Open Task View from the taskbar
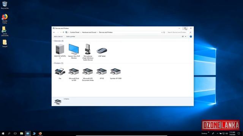 15,133
